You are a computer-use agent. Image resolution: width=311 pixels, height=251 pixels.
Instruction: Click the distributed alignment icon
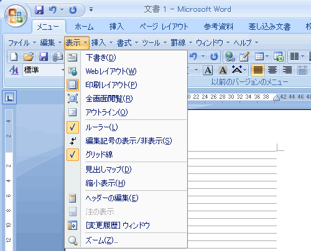[x=302, y=70]
